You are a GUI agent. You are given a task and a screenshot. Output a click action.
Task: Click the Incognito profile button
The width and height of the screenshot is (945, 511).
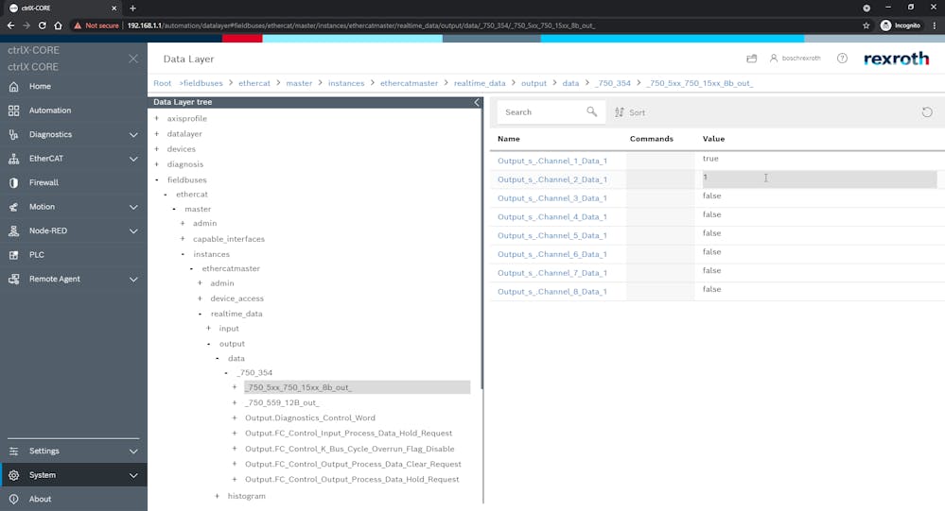(901, 26)
